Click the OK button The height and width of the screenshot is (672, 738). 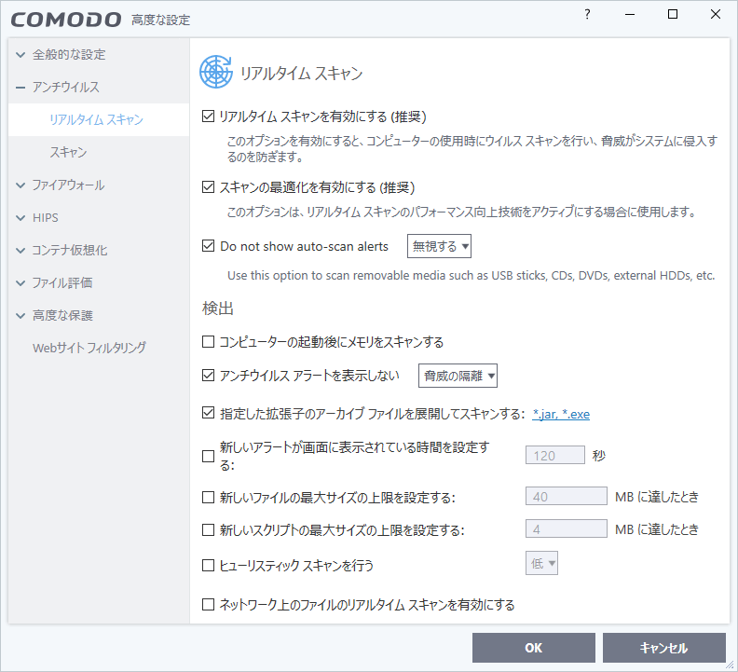point(533,648)
